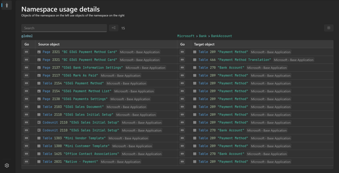This screenshot has width=339, height=173.
Task: Go to source Table 1303 Mini Vendor Template
Action: pyautogui.click(x=26, y=138)
